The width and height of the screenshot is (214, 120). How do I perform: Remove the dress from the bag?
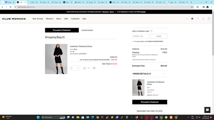click(89, 68)
